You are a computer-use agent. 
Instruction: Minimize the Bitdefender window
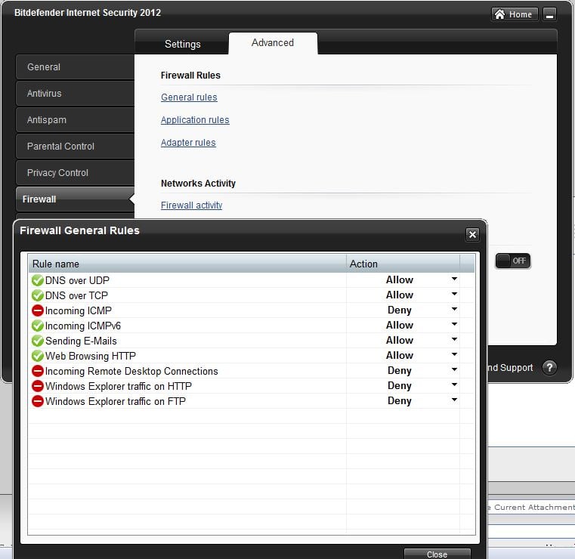tap(549, 14)
